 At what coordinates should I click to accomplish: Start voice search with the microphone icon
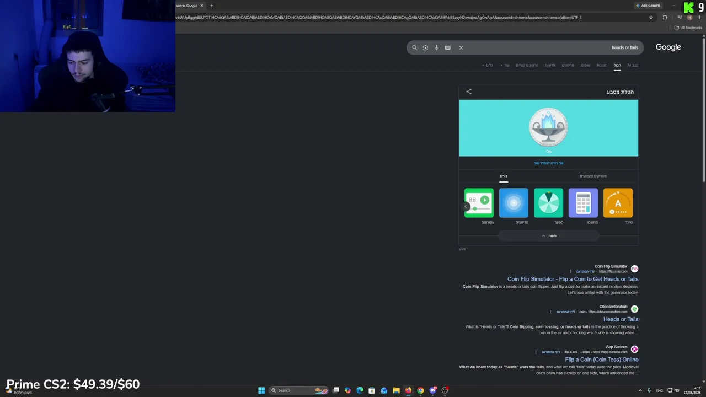pos(436,47)
